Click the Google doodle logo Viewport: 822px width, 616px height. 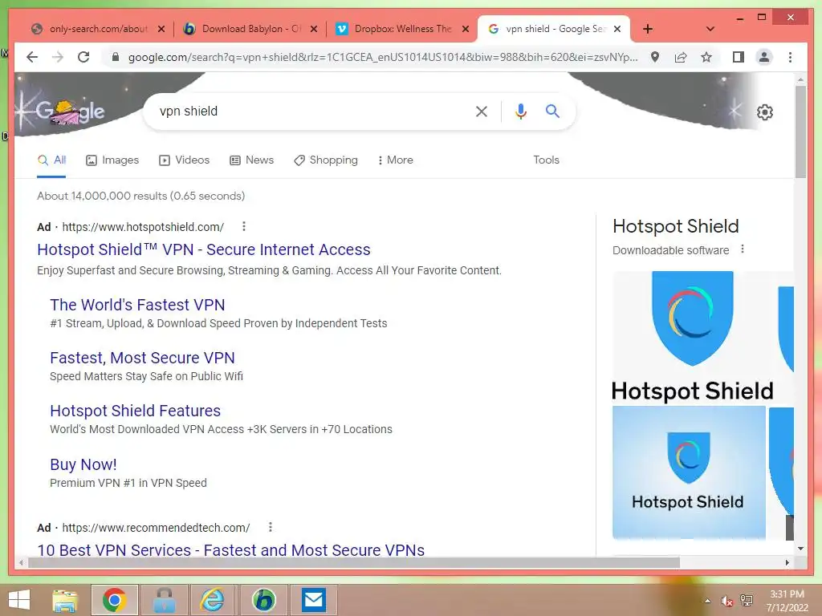(70, 111)
